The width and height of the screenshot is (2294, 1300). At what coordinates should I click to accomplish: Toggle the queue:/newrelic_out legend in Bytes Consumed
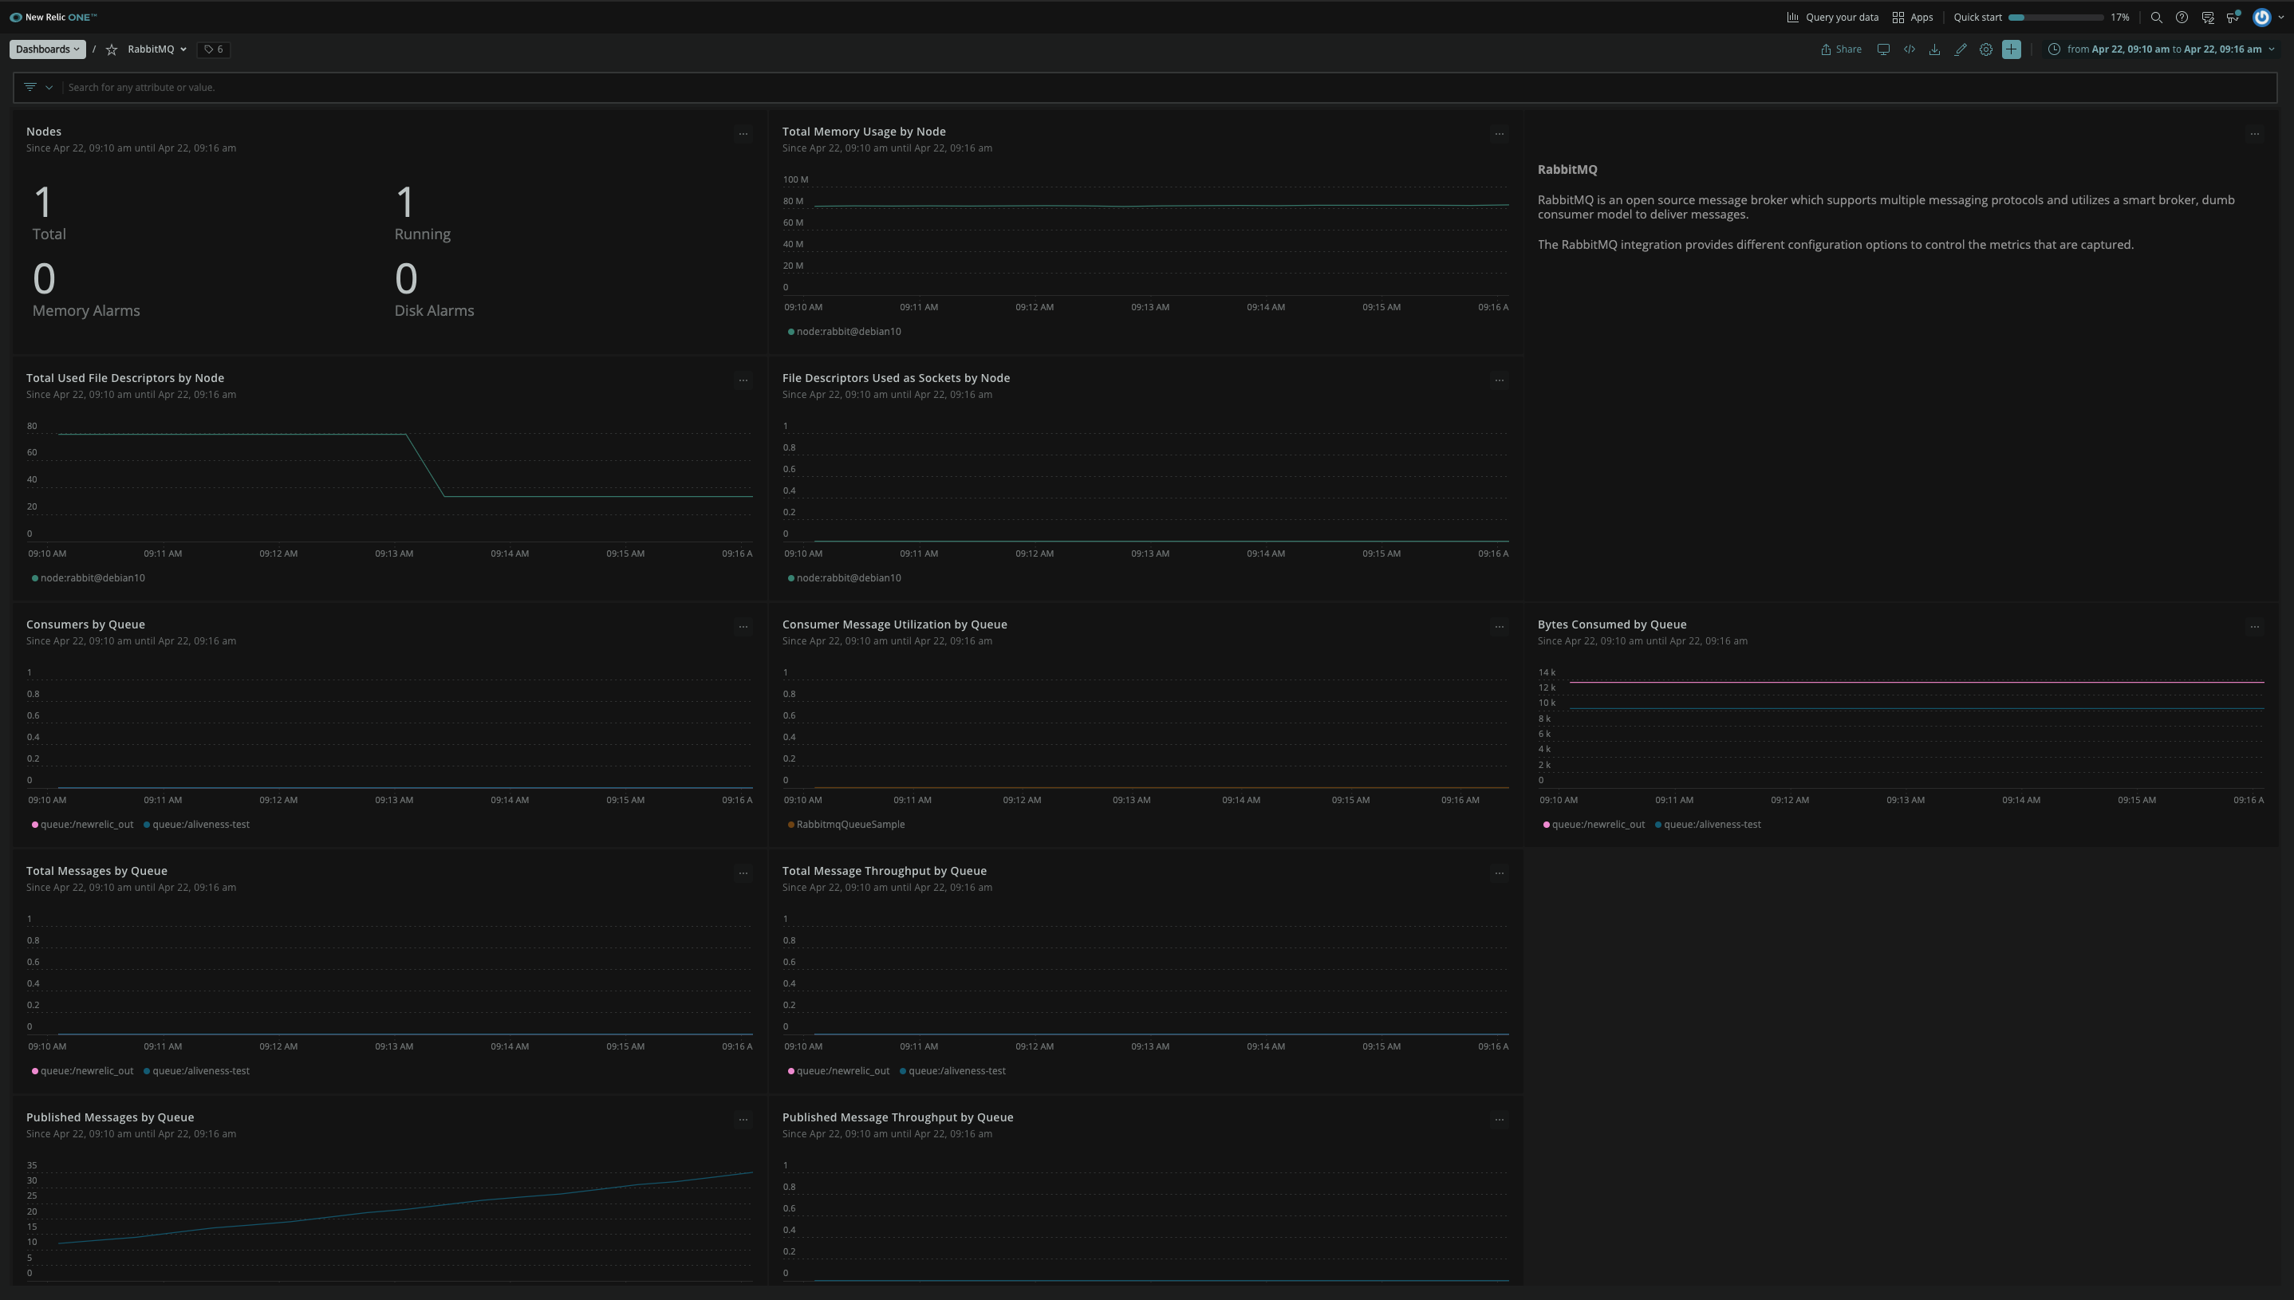click(1597, 825)
